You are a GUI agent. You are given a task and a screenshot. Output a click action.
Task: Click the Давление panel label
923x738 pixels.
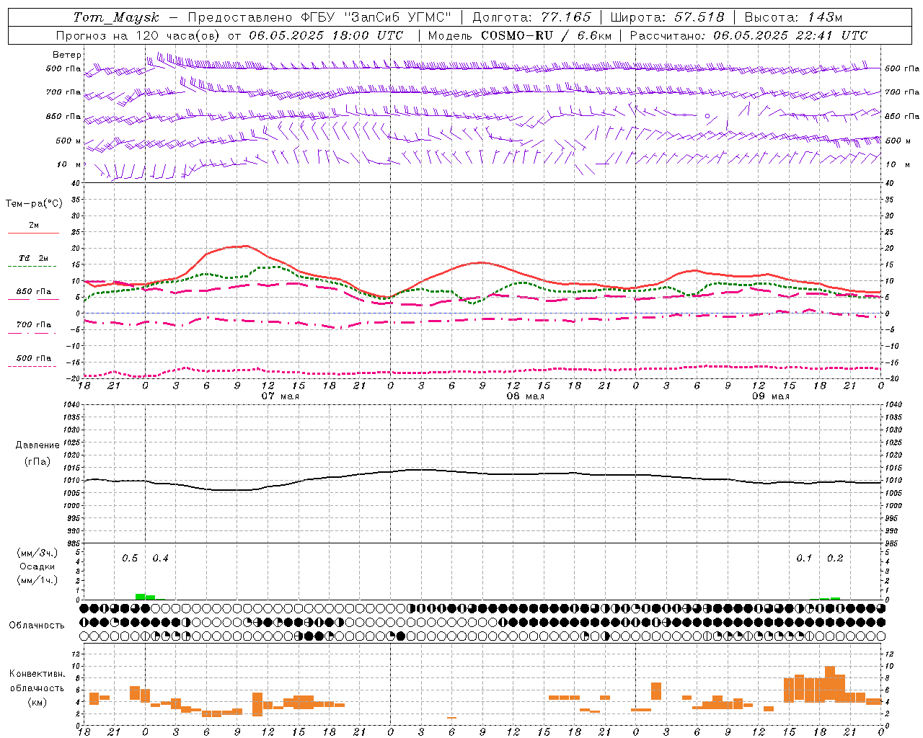[37, 445]
